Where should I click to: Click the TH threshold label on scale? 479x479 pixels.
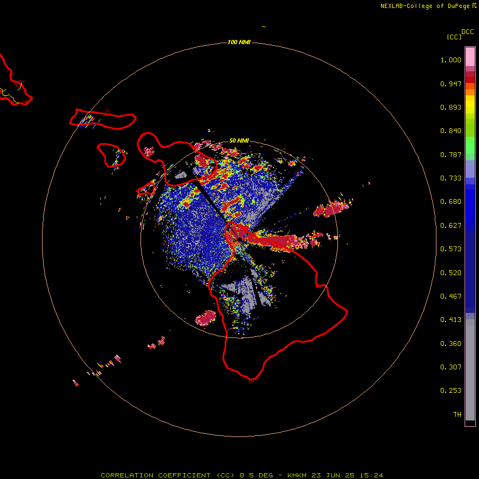(x=457, y=415)
